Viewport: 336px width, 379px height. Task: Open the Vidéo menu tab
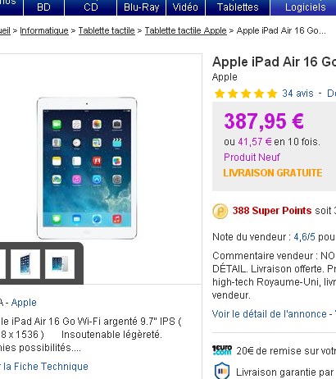click(185, 7)
